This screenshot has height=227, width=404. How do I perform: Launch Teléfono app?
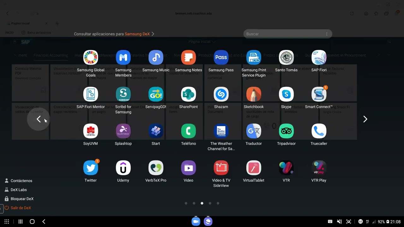point(188,131)
